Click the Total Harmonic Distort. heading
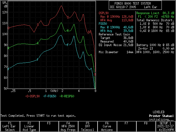 click(155, 20)
